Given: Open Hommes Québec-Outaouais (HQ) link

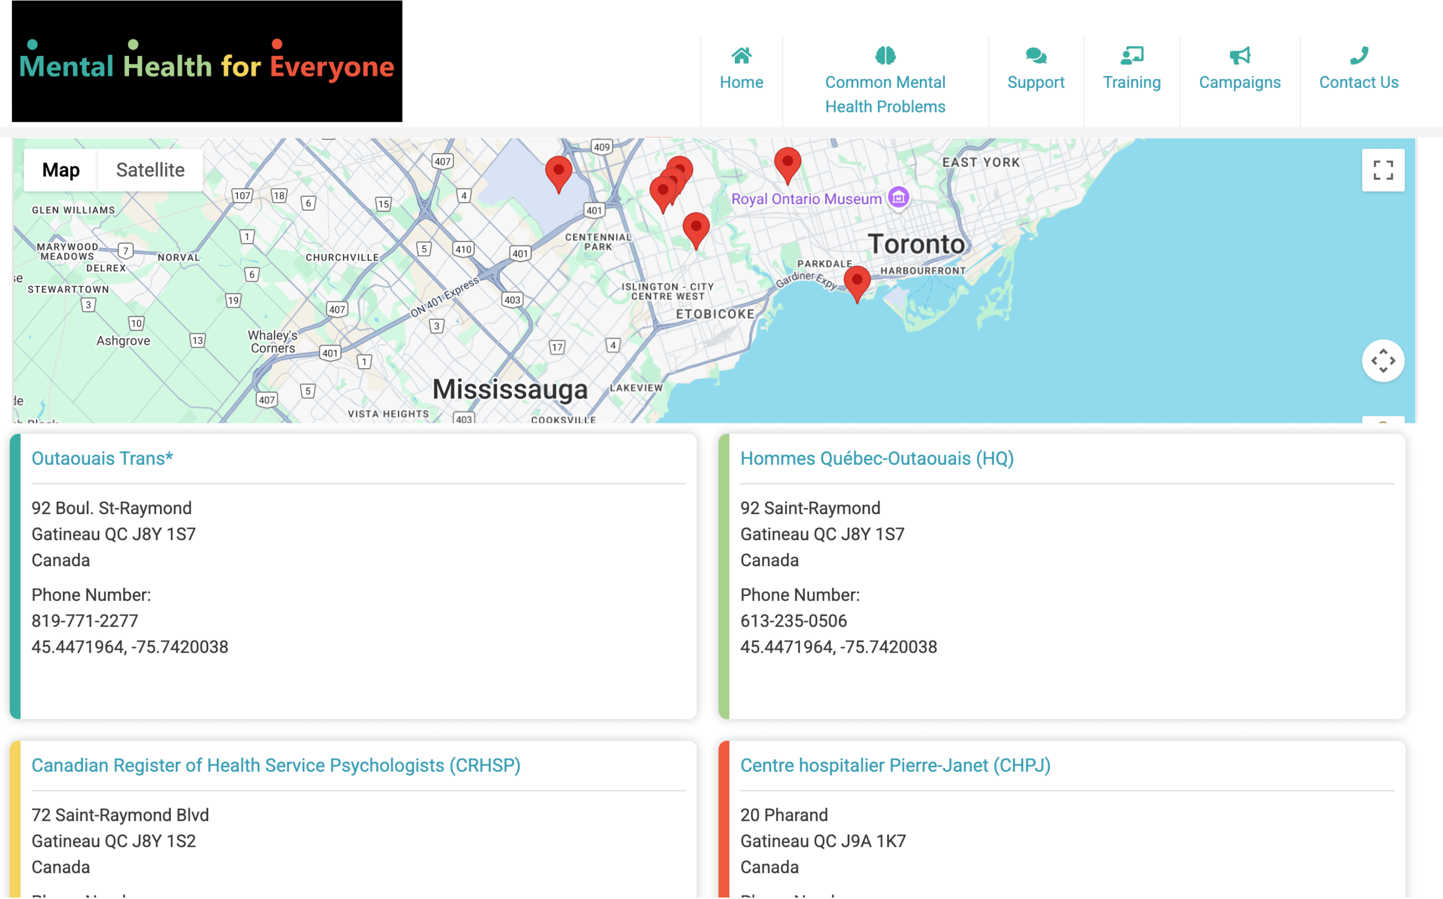Looking at the screenshot, I should pyautogui.click(x=876, y=458).
